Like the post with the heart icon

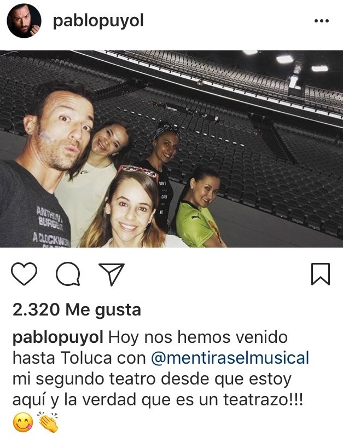(x=24, y=274)
